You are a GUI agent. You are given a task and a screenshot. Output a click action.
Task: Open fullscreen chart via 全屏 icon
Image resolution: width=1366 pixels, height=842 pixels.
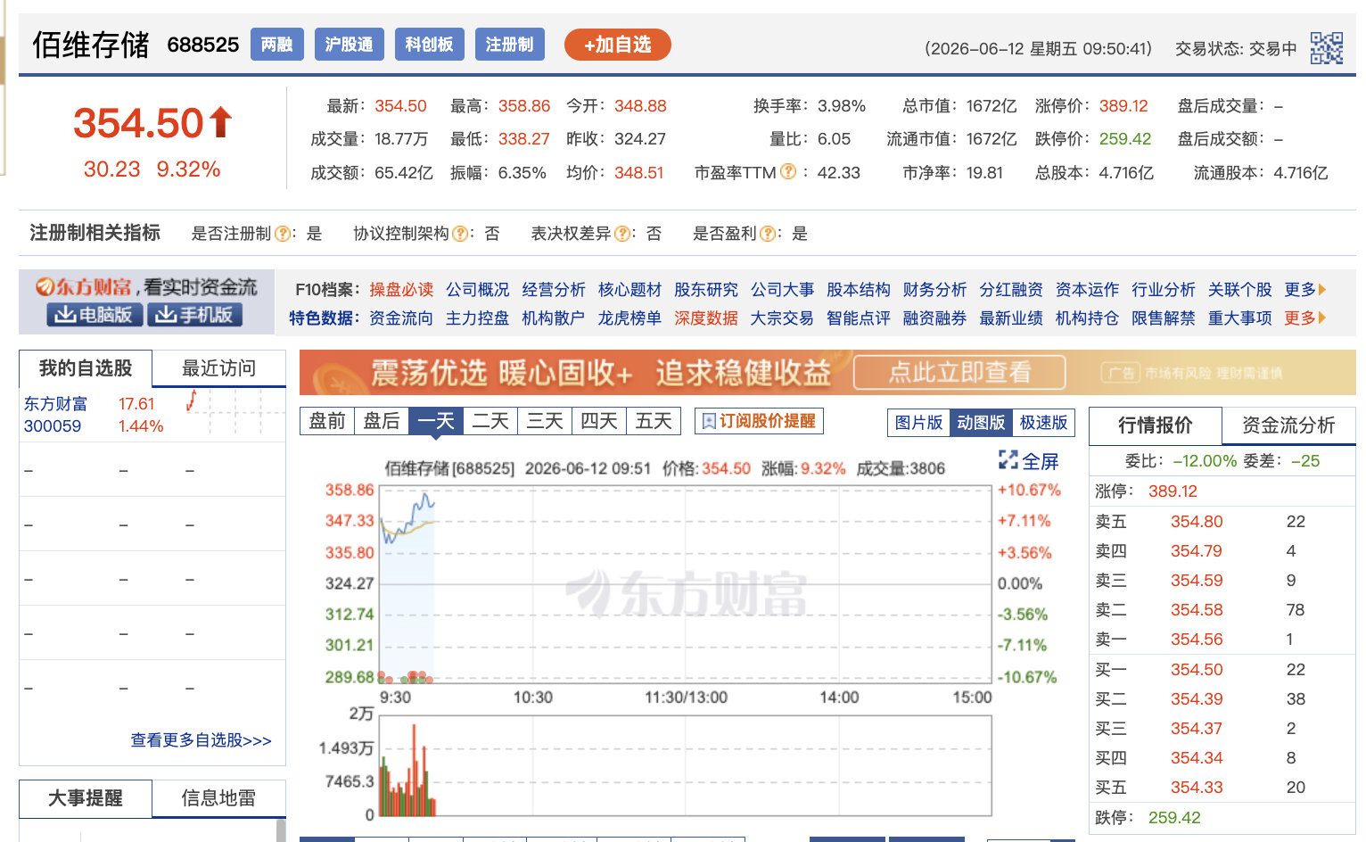[1028, 461]
